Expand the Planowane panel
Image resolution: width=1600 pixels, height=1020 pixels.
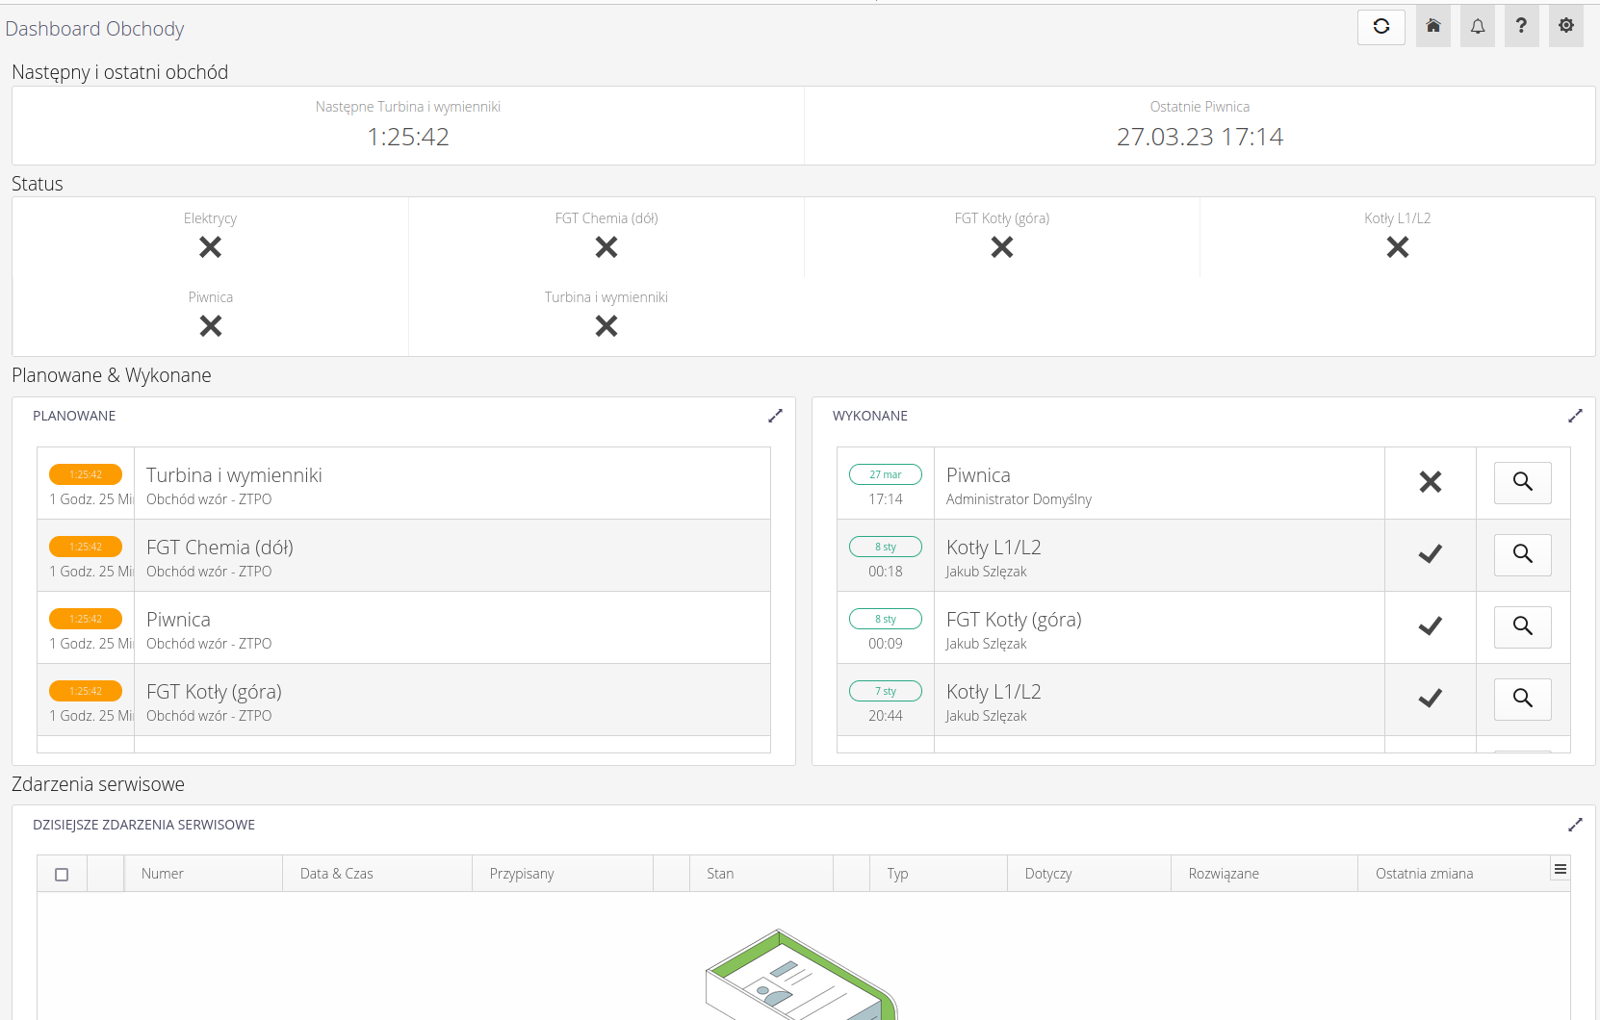775,416
